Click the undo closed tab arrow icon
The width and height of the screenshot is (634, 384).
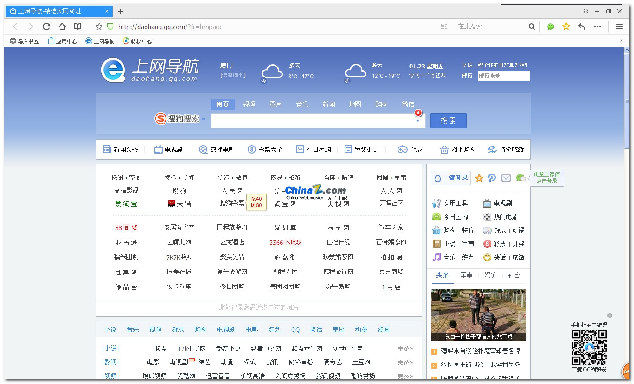(582, 27)
